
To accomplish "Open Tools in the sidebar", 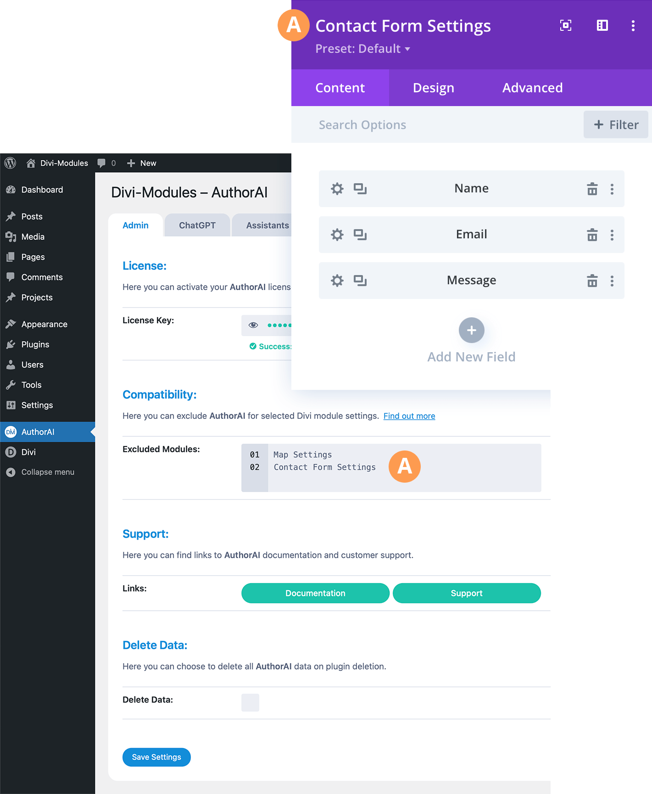I will [x=47, y=385].
